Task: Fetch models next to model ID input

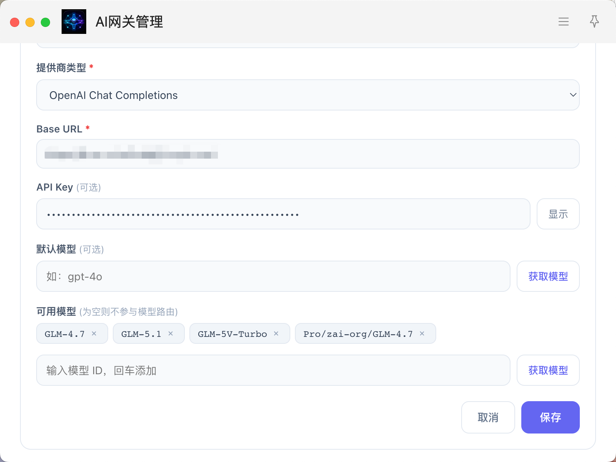Action: [548, 370]
